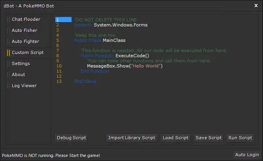
Task: Go to the Settings tab
Action: [x=21, y=64]
